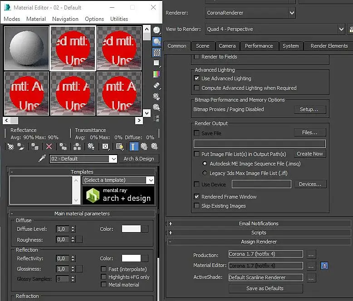Click the Reflection Color swatch
The height and width of the screenshot is (301, 353).
pos(131,258)
